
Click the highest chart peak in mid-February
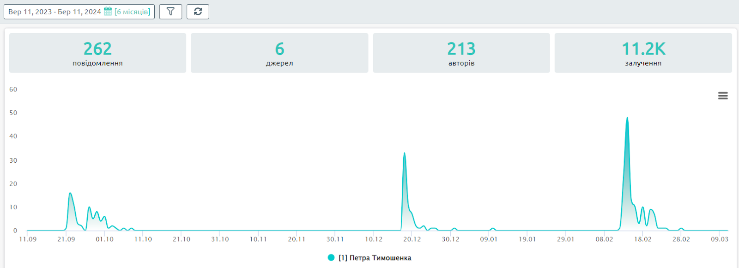(627, 118)
